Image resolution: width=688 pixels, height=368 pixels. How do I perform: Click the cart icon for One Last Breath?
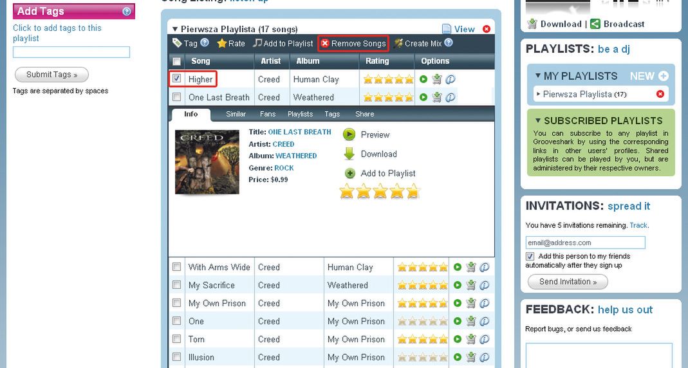pos(436,97)
